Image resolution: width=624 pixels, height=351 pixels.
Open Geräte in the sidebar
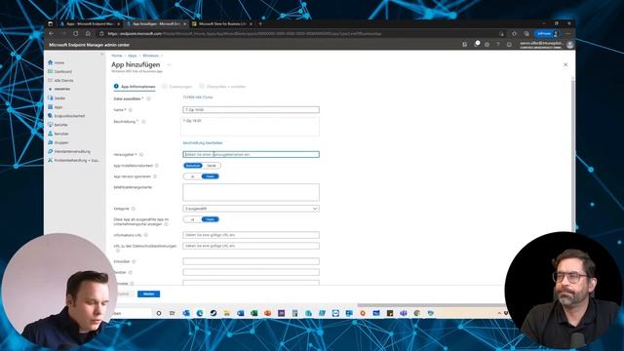click(57, 97)
